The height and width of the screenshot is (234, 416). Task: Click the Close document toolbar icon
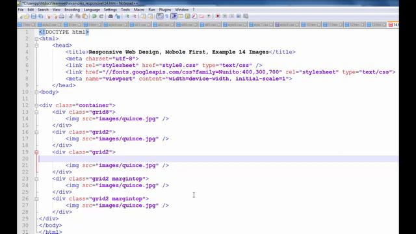[x=49, y=16]
